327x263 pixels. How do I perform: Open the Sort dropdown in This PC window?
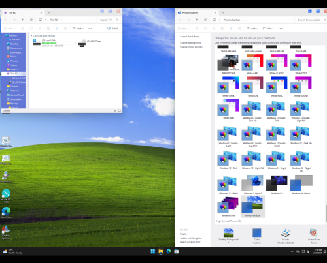pyautogui.click(x=78, y=29)
